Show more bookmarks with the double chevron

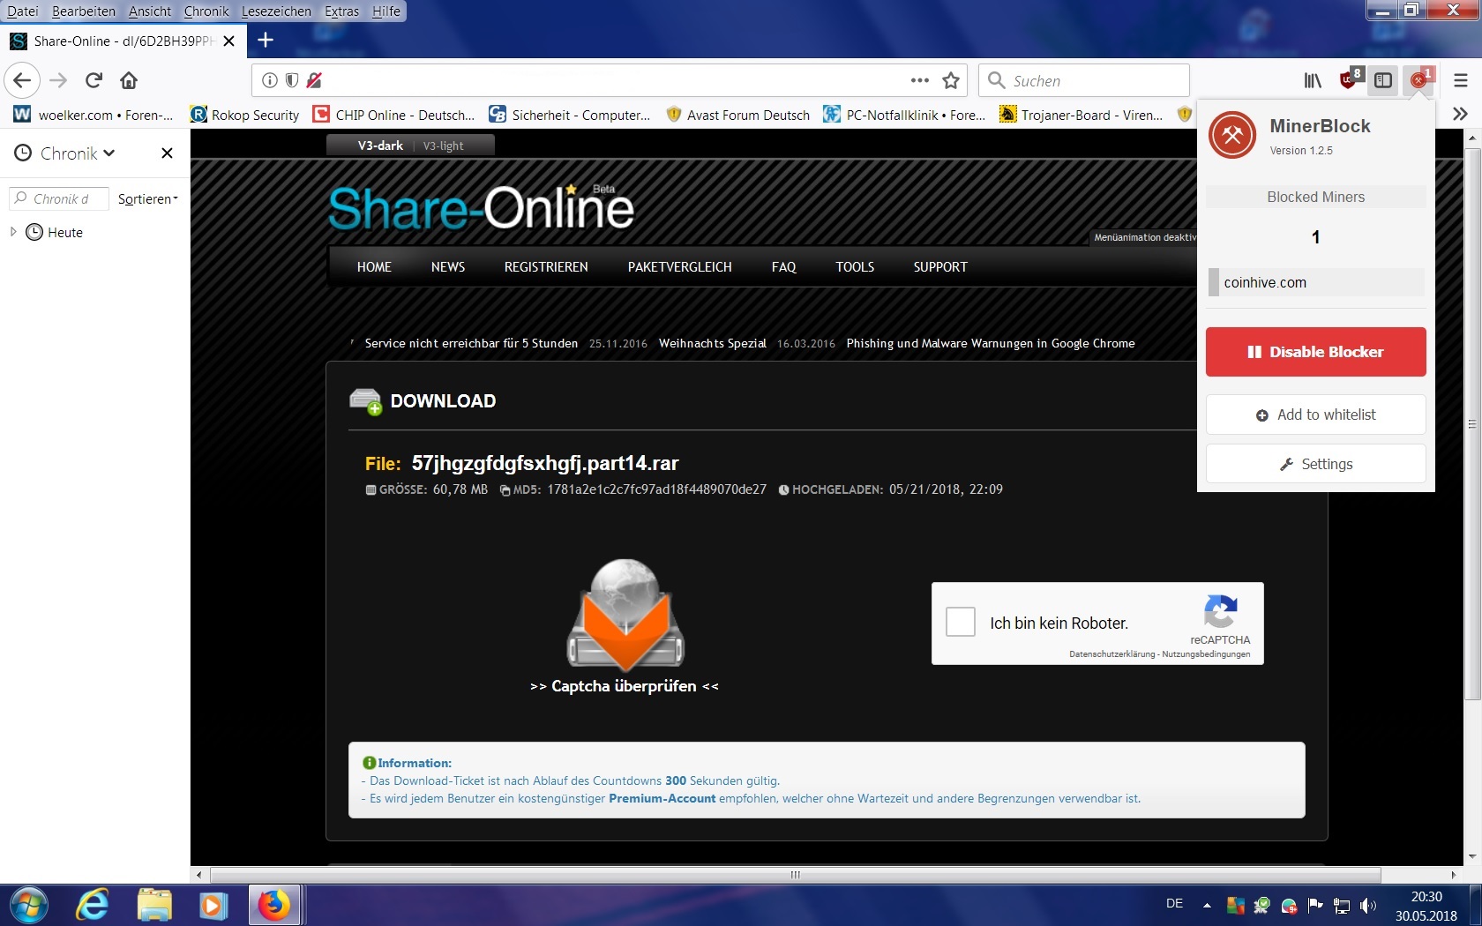[x=1460, y=114]
